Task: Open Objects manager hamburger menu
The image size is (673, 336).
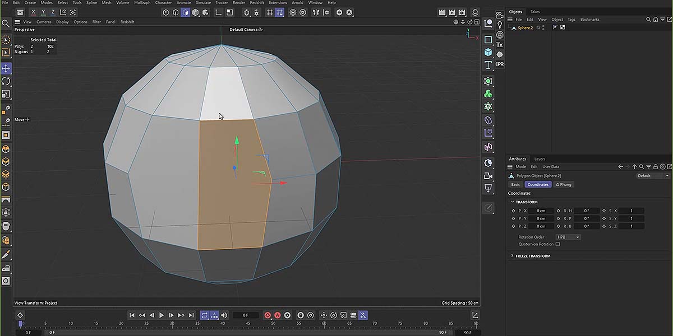Action: click(x=511, y=20)
